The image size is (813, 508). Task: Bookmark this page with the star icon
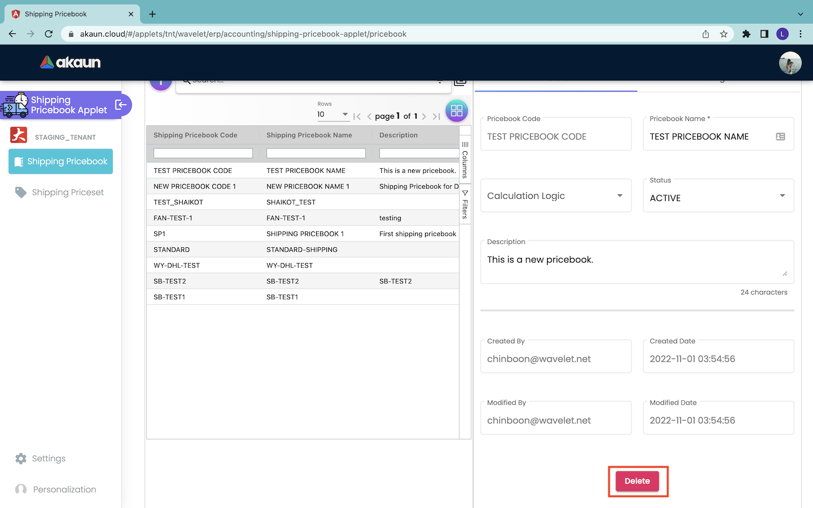[724, 34]
